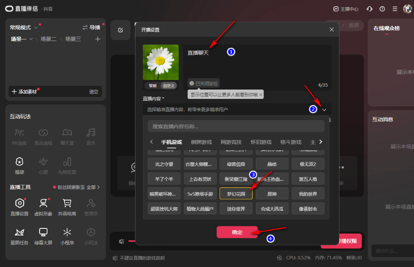Open the 绿幕大屏 green screen tool
The width and height of the screenshot is (414, 267).
point(43,236)
